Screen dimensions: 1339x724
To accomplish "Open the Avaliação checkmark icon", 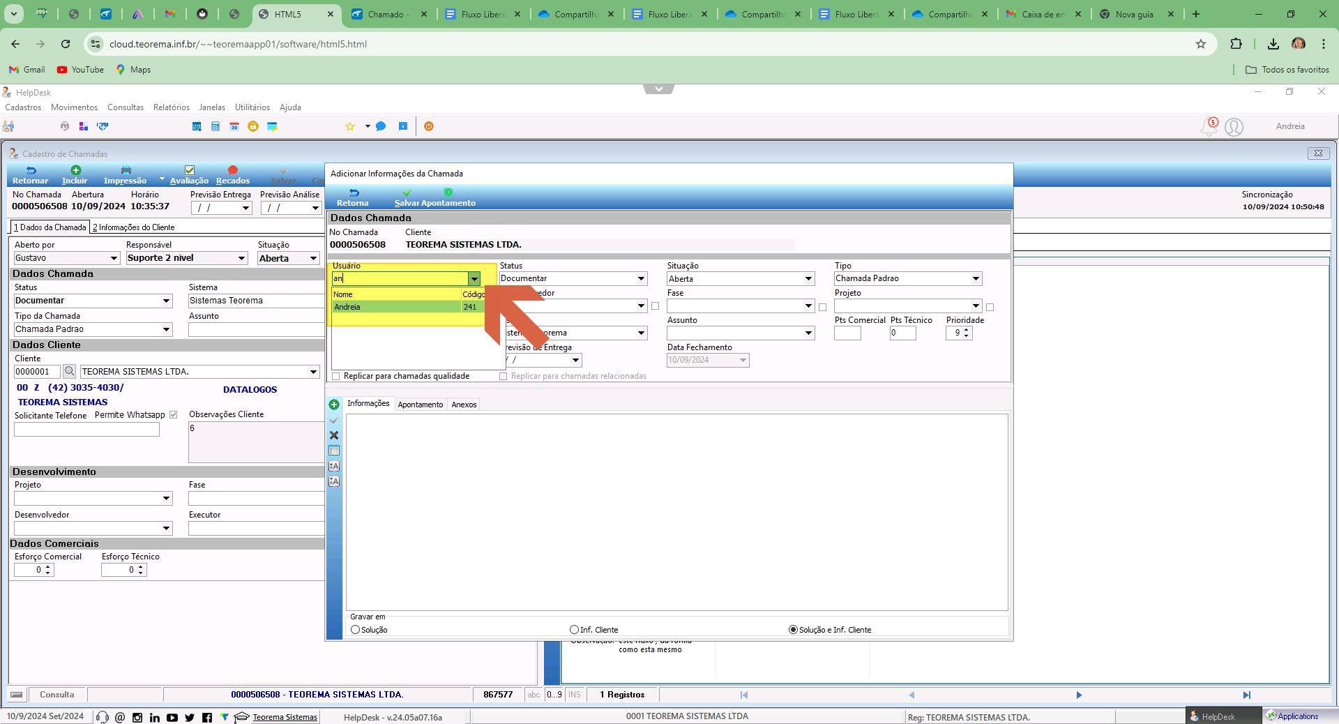I will pos(190,170).
